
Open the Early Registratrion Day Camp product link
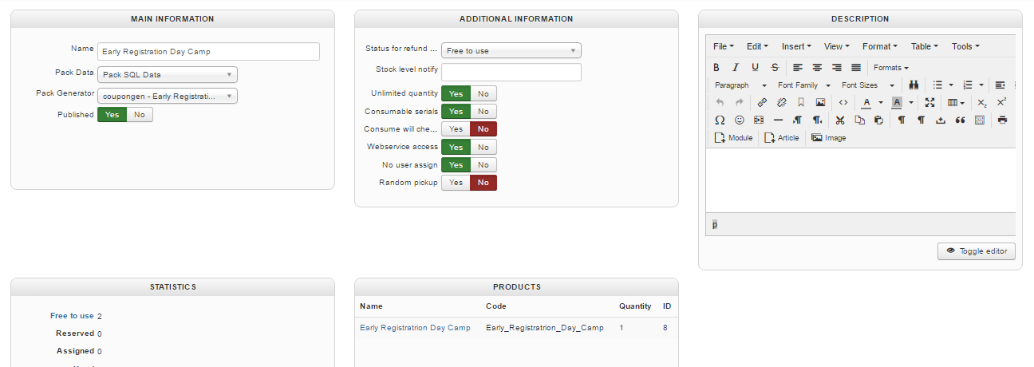point(415,328)
